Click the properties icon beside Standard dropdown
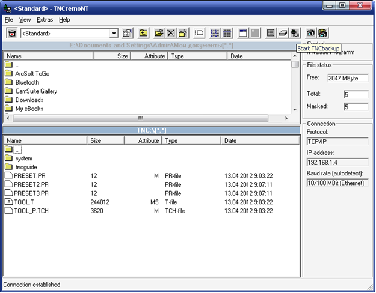 [x=128, y=34]
